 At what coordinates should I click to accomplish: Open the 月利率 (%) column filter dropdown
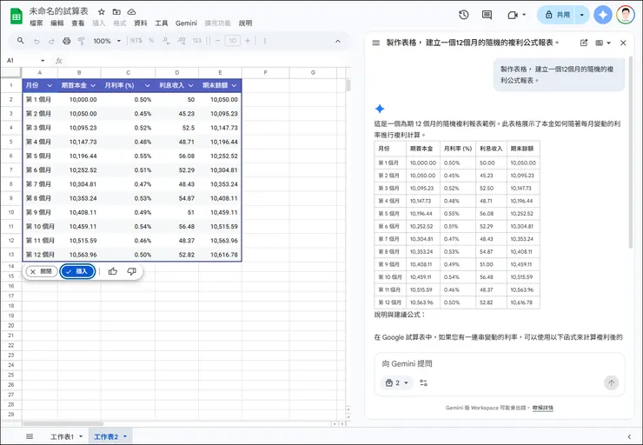click(x=147, y=85)
